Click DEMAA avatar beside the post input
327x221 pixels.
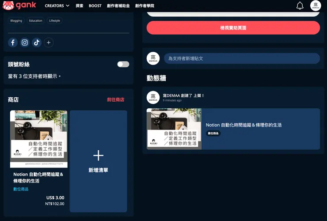[153, 58]
